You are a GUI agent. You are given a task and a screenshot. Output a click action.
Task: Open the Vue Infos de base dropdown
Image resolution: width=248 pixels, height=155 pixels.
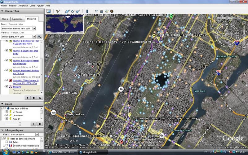[x=37, y=135]
